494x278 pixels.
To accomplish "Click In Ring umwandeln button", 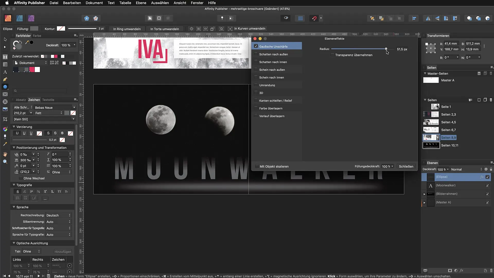I will point(127,29).
